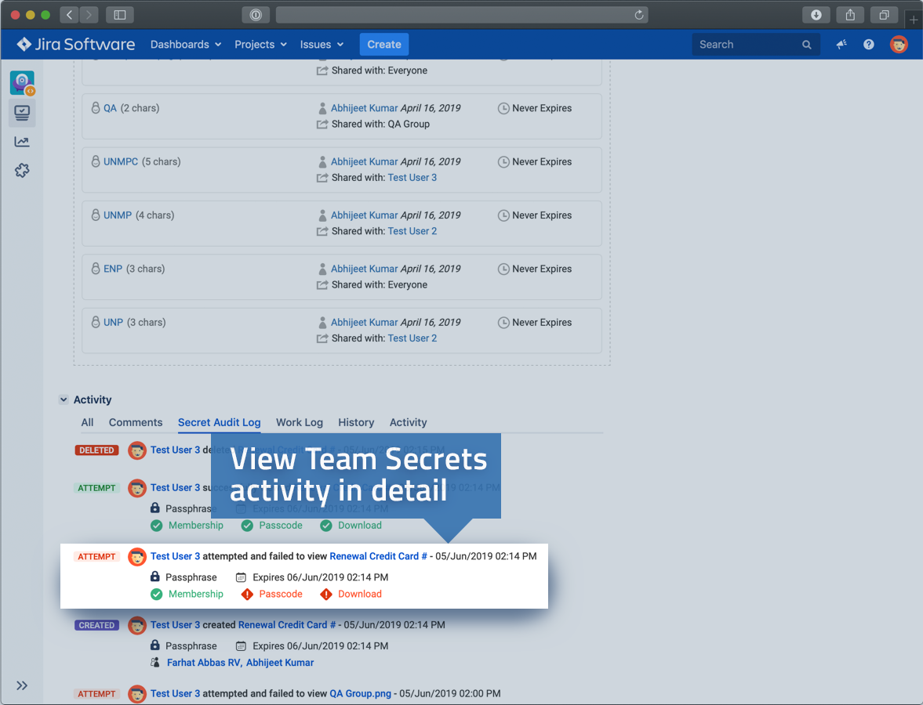This screenshot has height=705, width=923.
Task: Expand the sidebar with double chevron
Action: [x=22, y=685]
